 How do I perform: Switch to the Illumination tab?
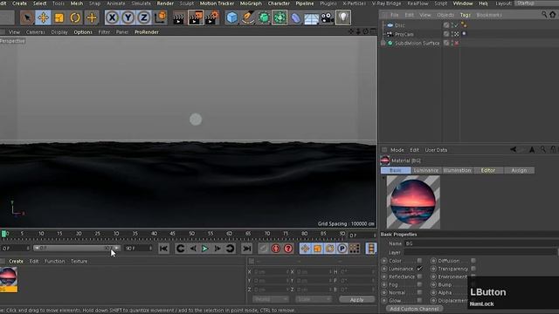click(457, 171)
